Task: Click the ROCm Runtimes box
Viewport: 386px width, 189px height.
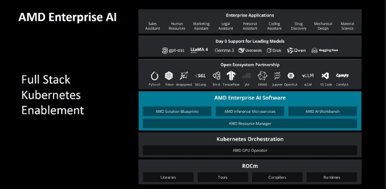Action: coord(332,177)
